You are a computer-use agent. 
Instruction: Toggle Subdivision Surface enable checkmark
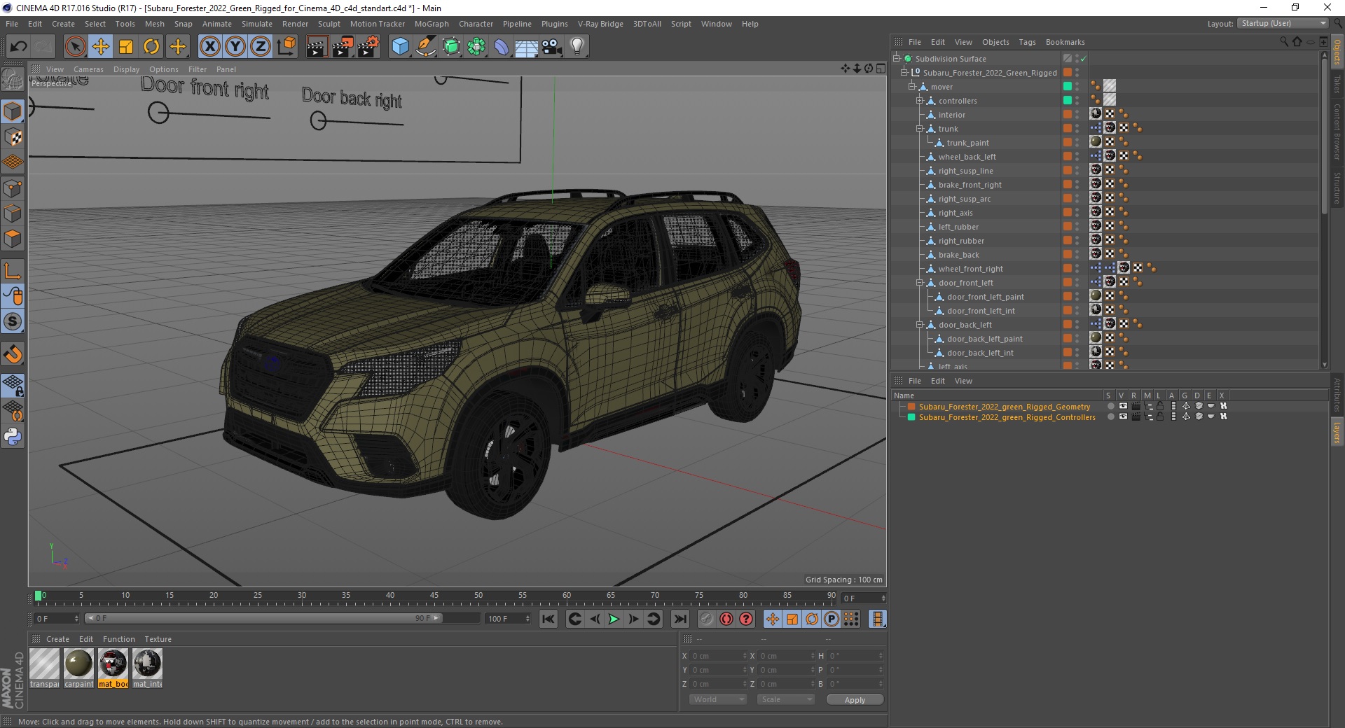1083,59
